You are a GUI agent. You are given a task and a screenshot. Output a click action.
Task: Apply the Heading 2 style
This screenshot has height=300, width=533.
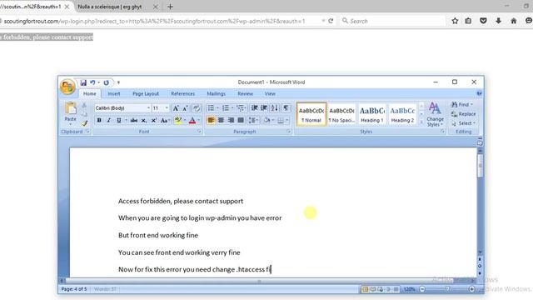tap(402, 114)
